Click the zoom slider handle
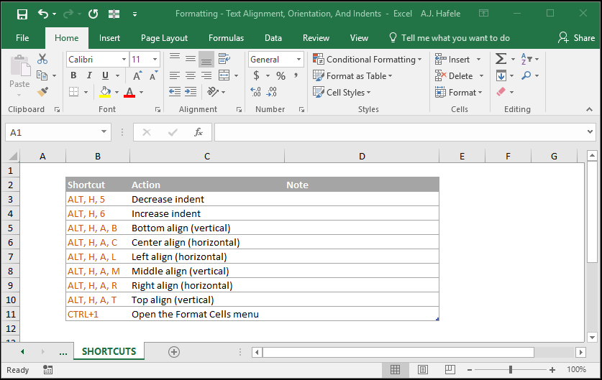This screenshot has width=602, height=380. click(x=510, y=370)
